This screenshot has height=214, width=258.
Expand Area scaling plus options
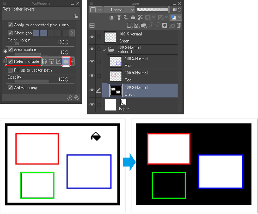(x=5, y=52)
